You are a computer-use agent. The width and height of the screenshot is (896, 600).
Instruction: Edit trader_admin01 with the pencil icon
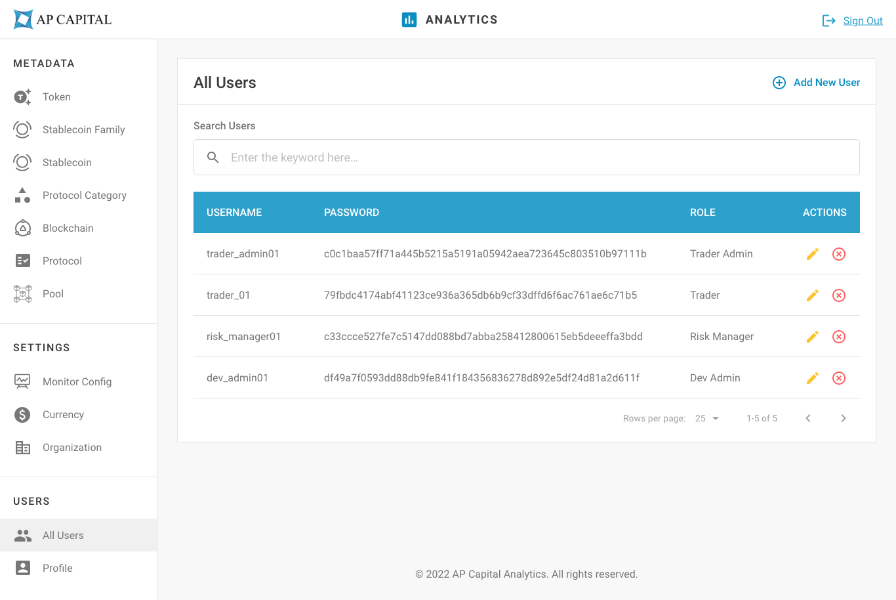coord(813,254)
